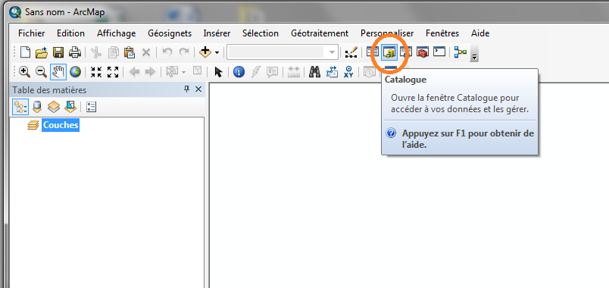The width and height of the screenshot is (609, 288).
Task: Open the Géotraitement menu
Action: [x=320, y=33]
